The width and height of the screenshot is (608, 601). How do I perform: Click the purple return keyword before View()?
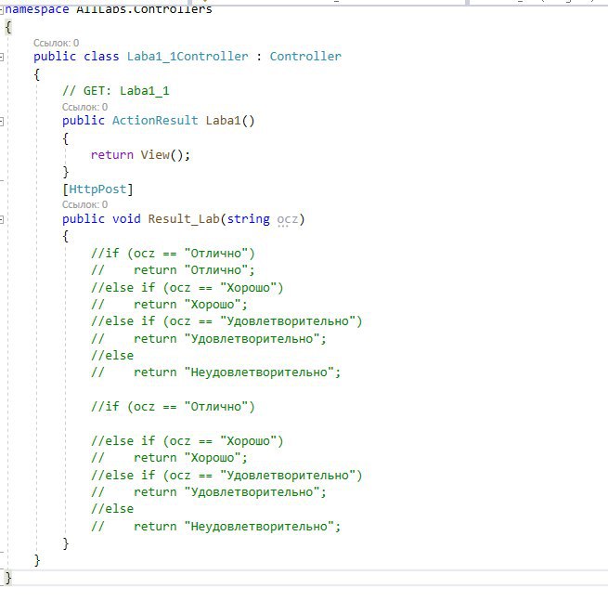pos(112,155)
